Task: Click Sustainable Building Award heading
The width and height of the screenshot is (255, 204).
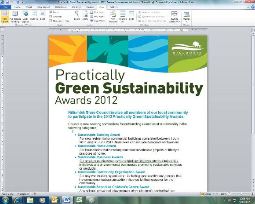Action: (99, 135)
